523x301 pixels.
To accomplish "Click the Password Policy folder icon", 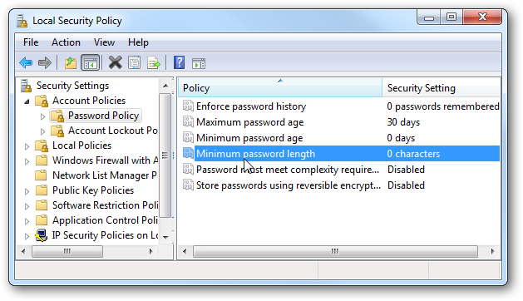I will click(x=57, y=116).
